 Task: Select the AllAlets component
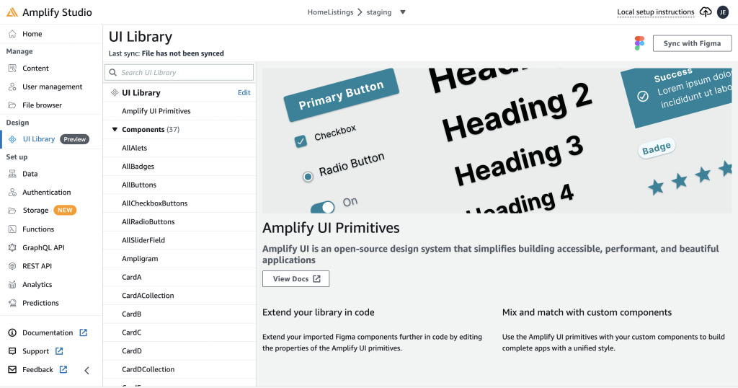pyautogui.click(x=134, y=148)
